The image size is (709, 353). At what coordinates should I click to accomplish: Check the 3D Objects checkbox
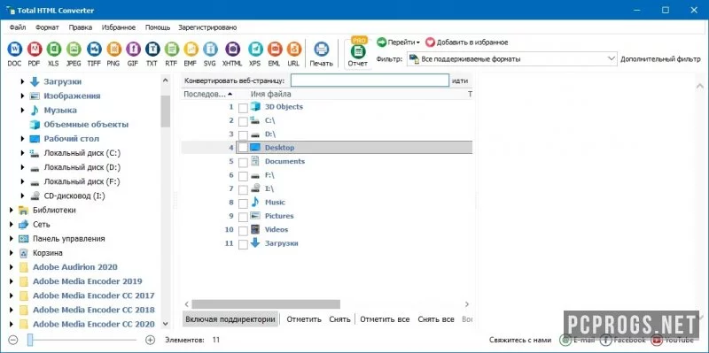coord(243,107)
